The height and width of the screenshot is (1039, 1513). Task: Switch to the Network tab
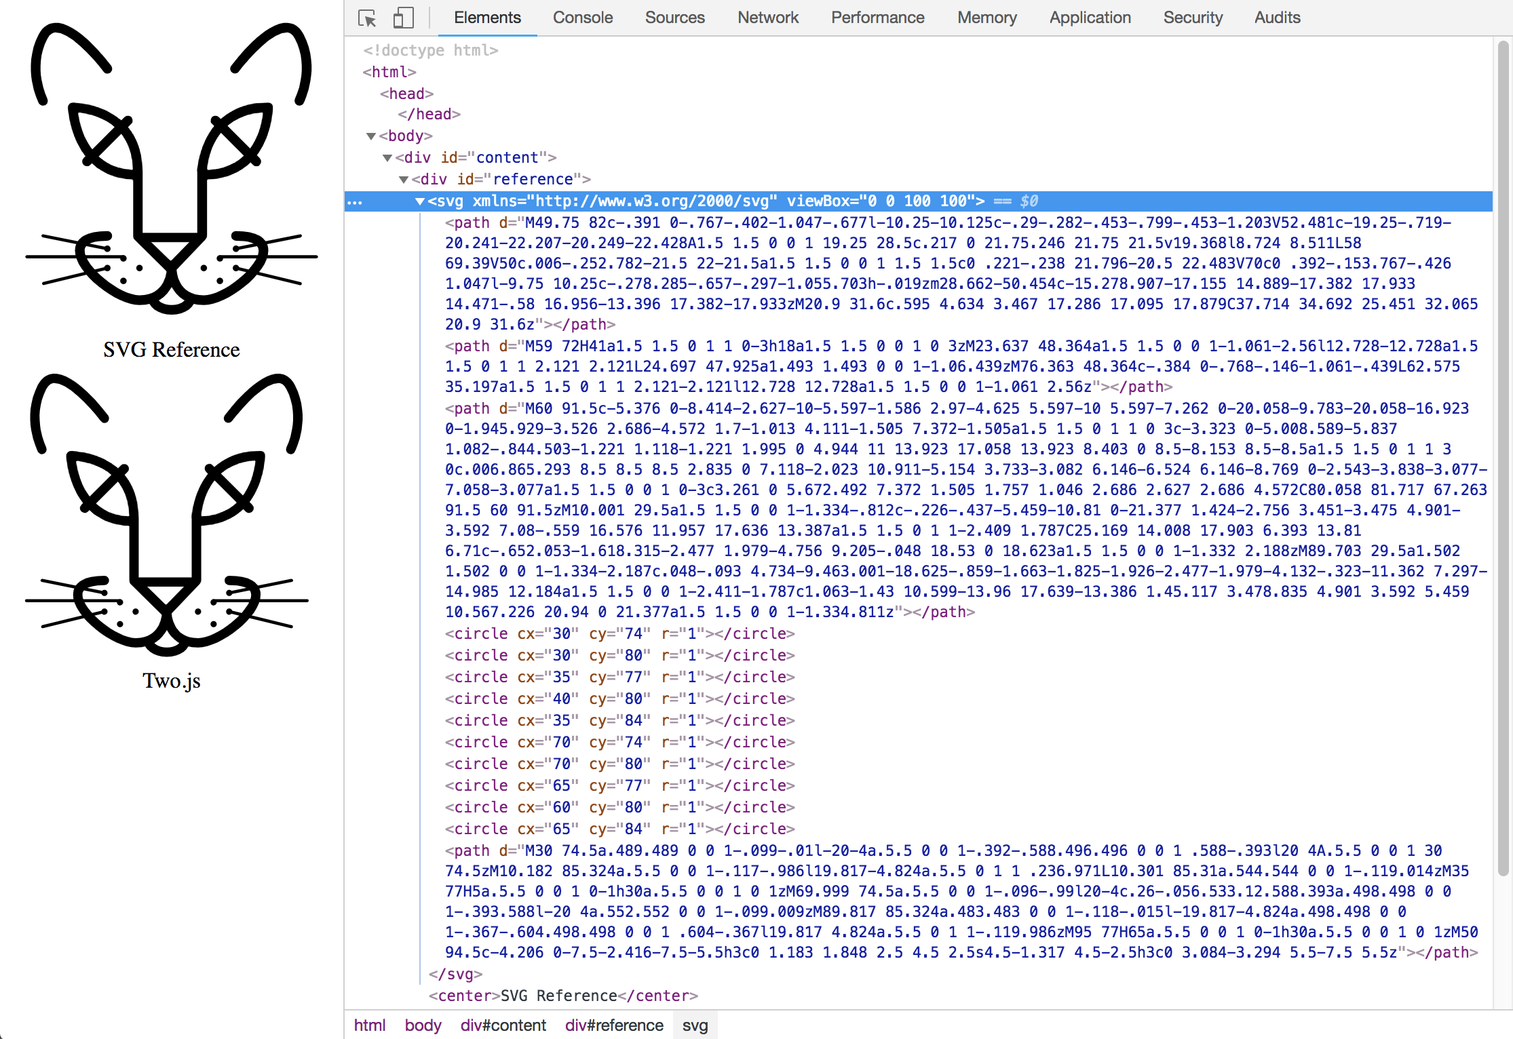(767, 18)
